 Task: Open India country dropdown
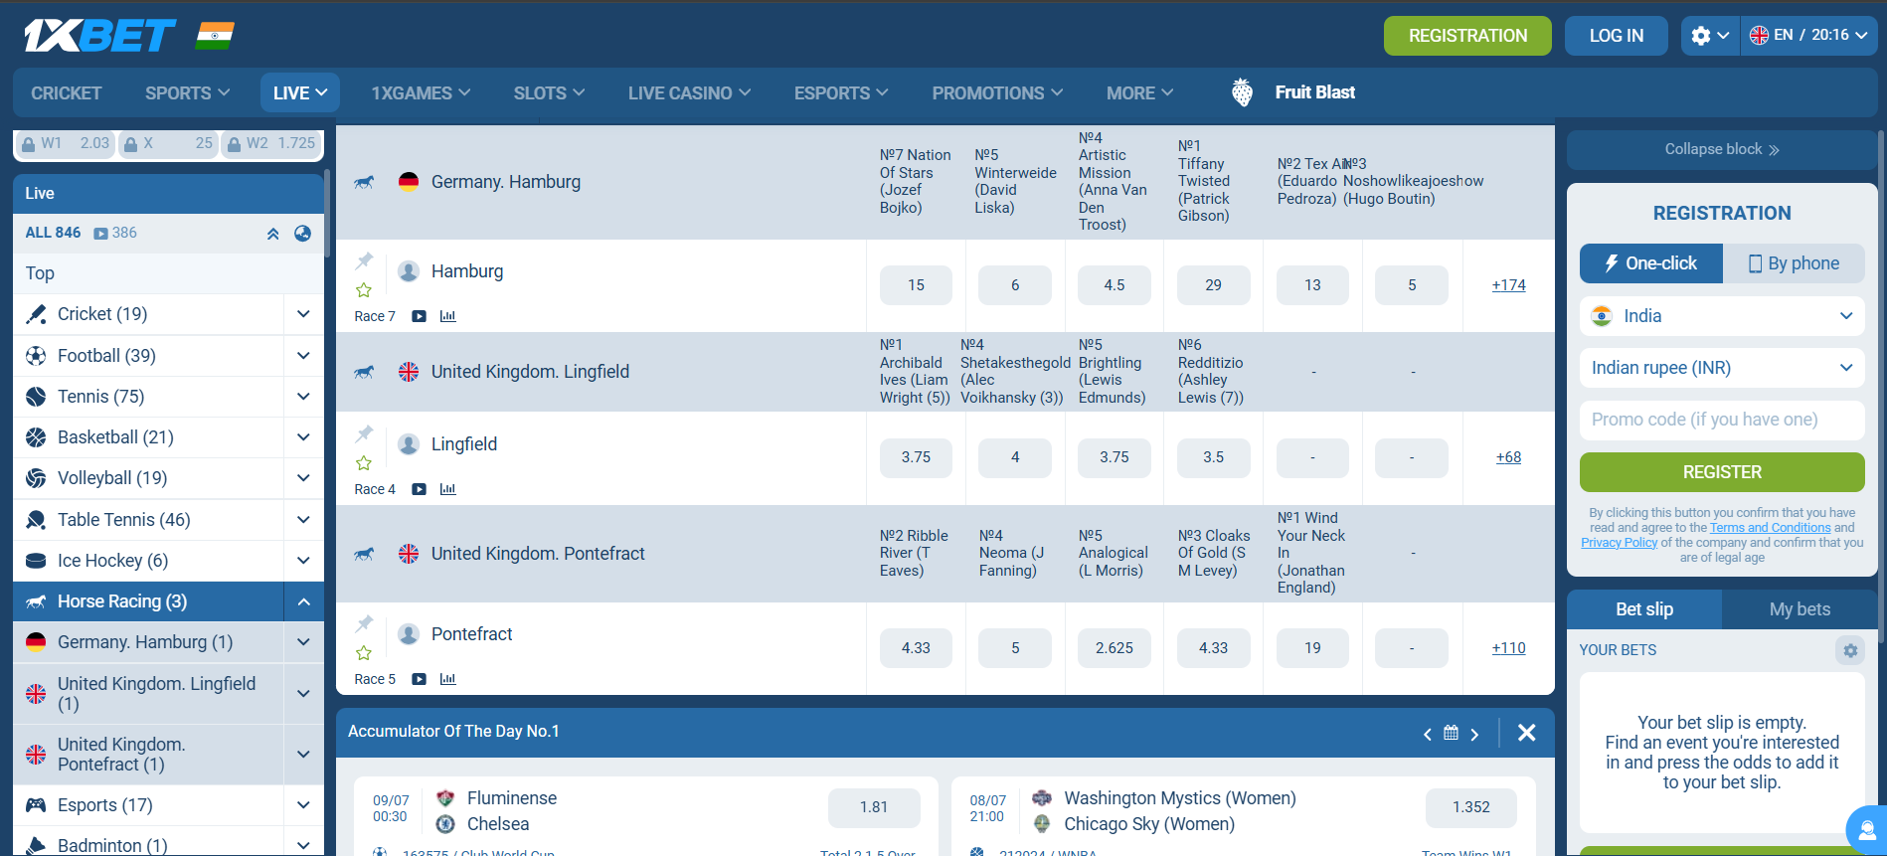(x=1722, y=316)
